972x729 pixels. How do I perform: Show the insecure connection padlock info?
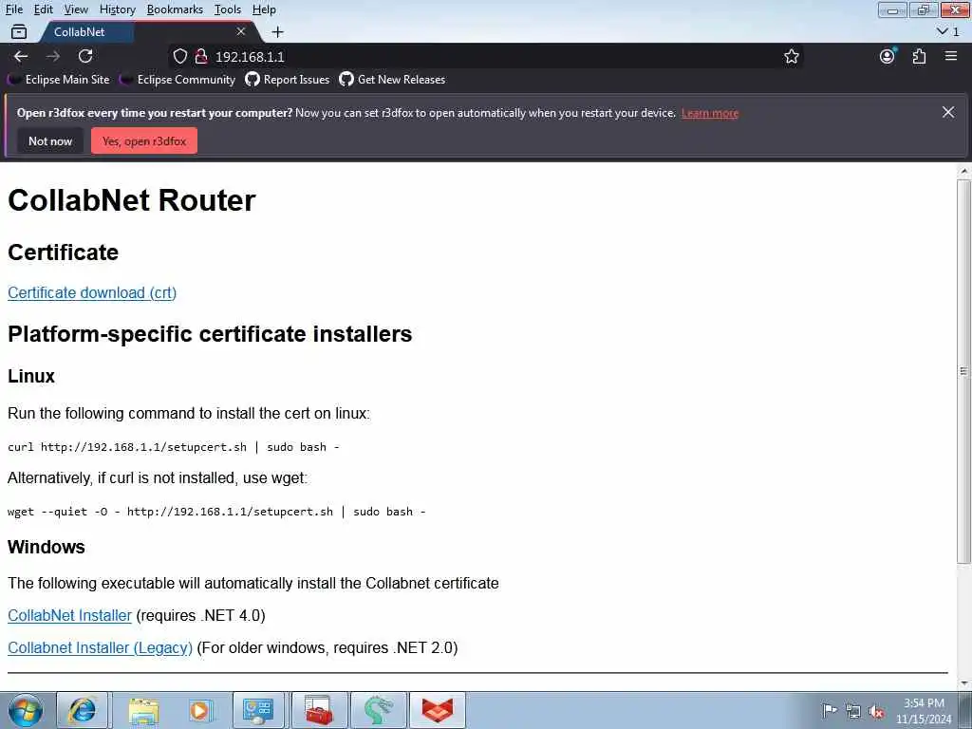(201, 56)
